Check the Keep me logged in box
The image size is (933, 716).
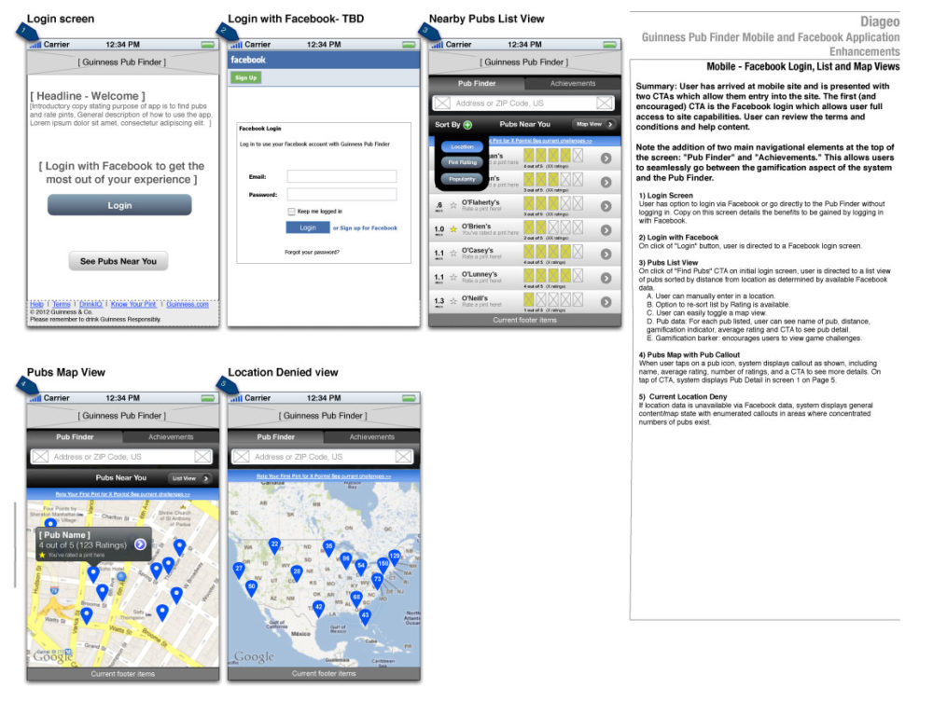(x=292, y=213)
